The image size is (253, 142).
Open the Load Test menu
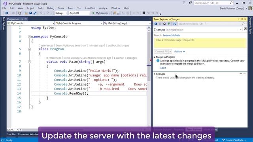point(90,8)
